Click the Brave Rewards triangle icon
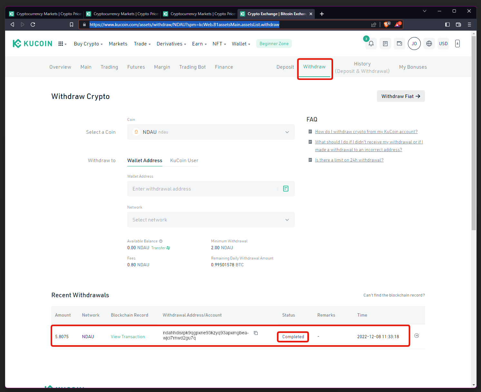This screenshot has width=481, height=392. tap(398, 24)
